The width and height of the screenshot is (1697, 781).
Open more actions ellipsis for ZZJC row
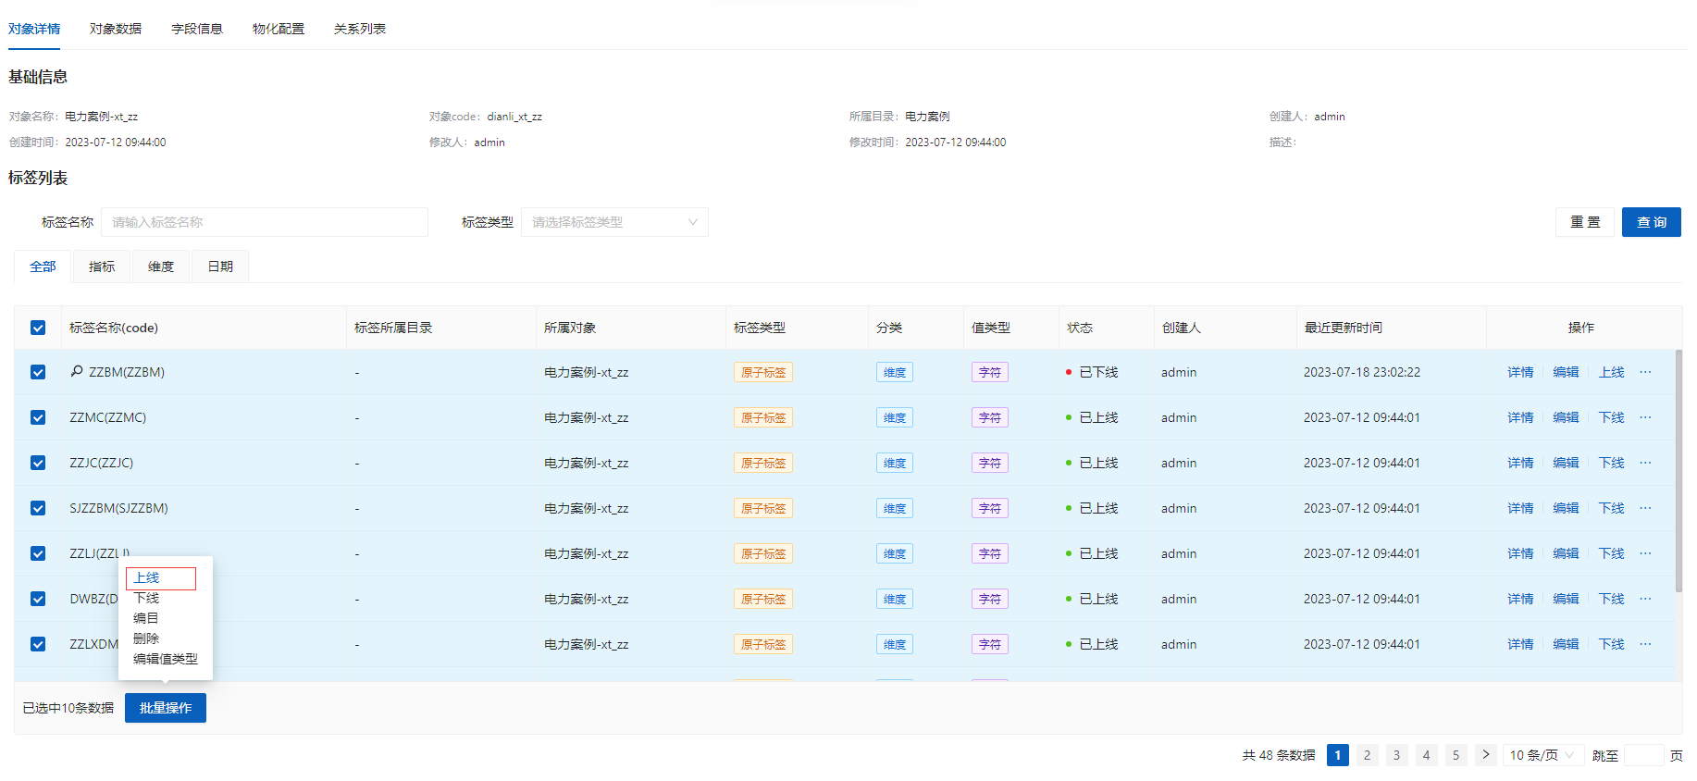(x=1645, y=463)
